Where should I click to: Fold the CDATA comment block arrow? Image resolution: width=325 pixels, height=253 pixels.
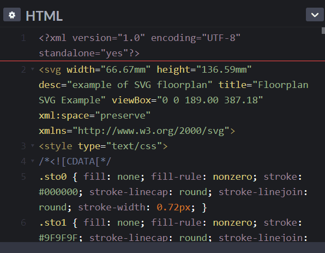click(x=33, y=161)
